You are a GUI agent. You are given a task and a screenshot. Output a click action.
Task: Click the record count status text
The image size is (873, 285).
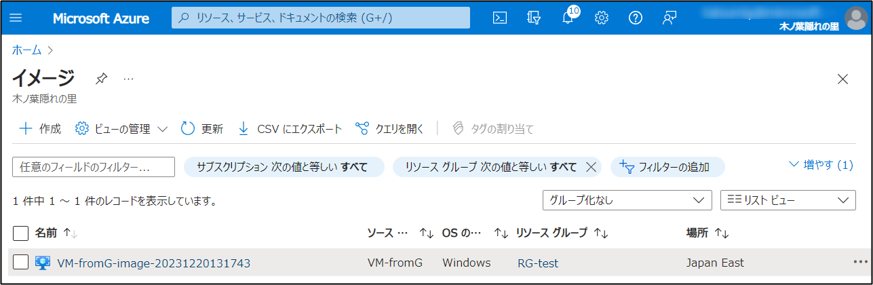[x=115, y=201]
